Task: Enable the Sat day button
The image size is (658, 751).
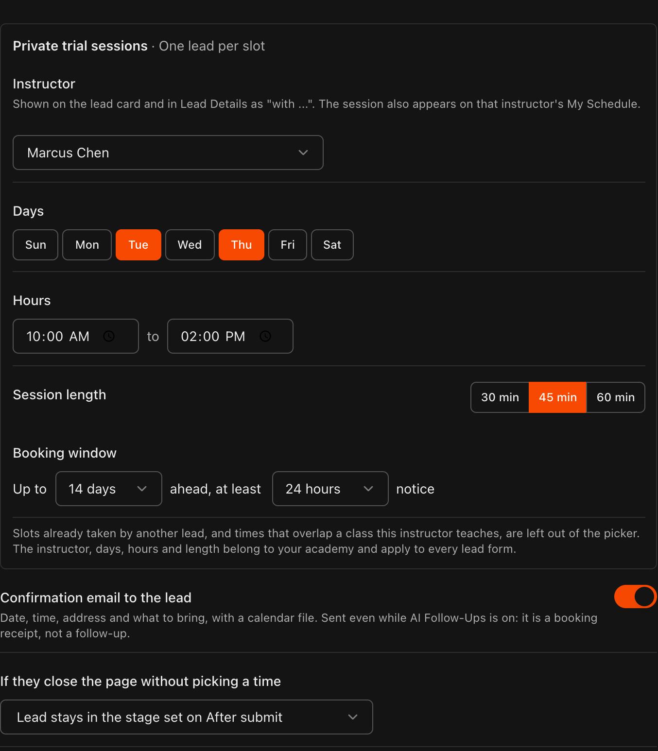Action: (332, 245)
